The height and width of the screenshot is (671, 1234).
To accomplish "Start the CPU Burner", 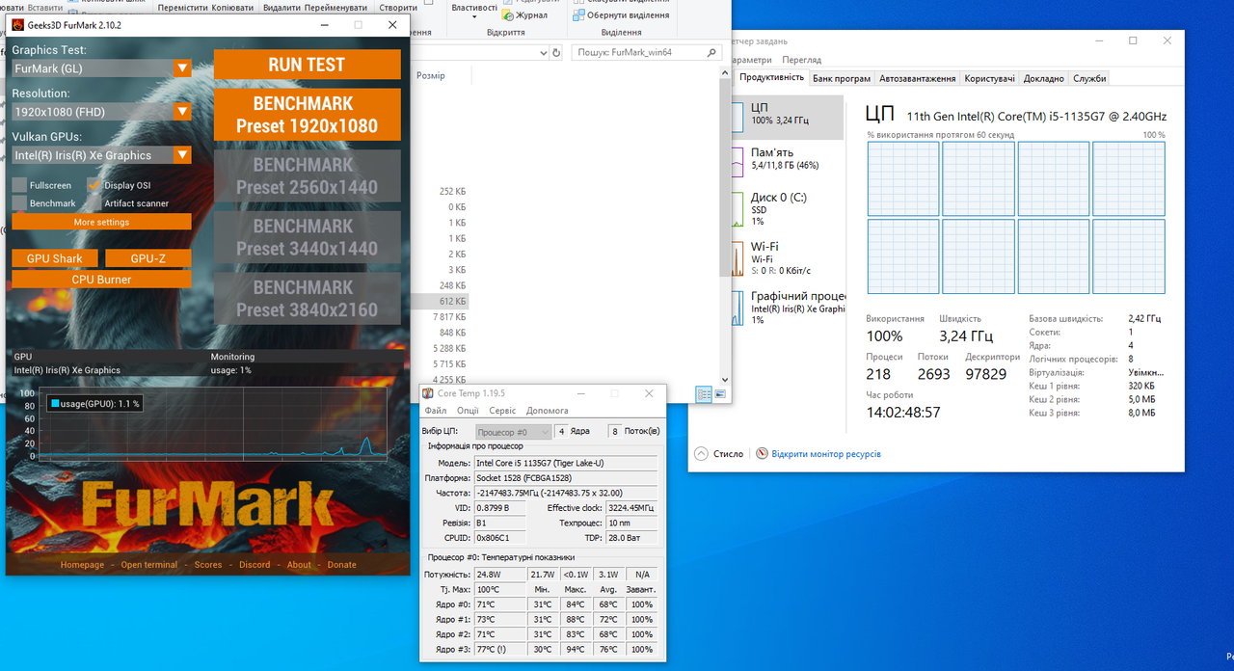I will [x=101, y=280].
